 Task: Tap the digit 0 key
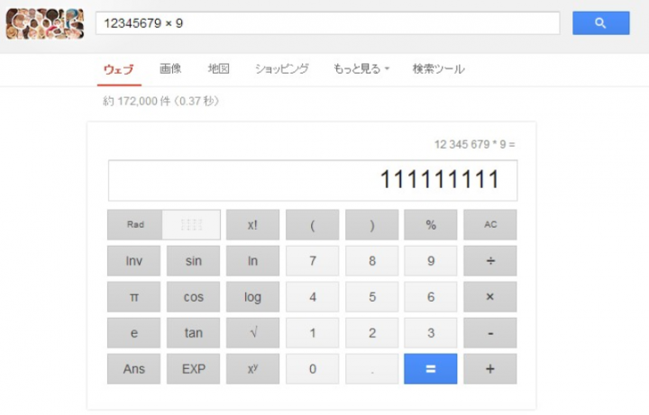click(x=313, y=369)
